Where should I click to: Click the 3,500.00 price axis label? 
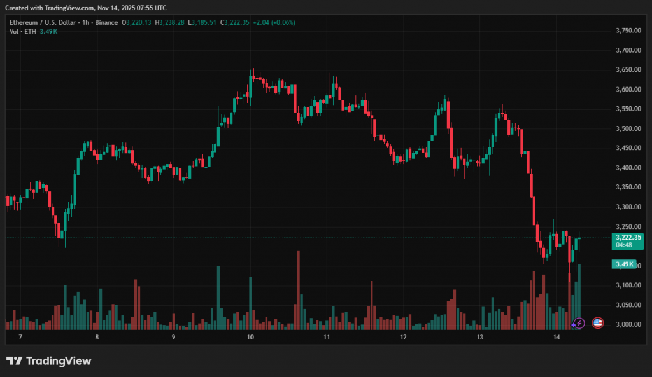coord(628,128)
